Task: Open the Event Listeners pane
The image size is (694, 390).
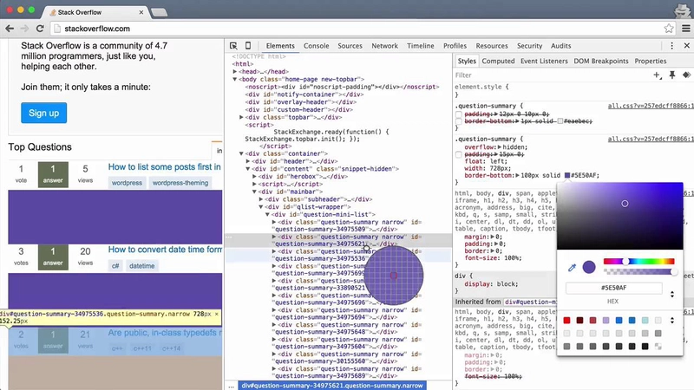Action: (544, 61)
